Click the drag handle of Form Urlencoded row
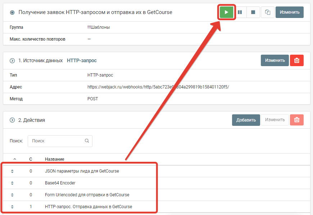This screenshot has width=313, height=215. (x=12, y=195)
